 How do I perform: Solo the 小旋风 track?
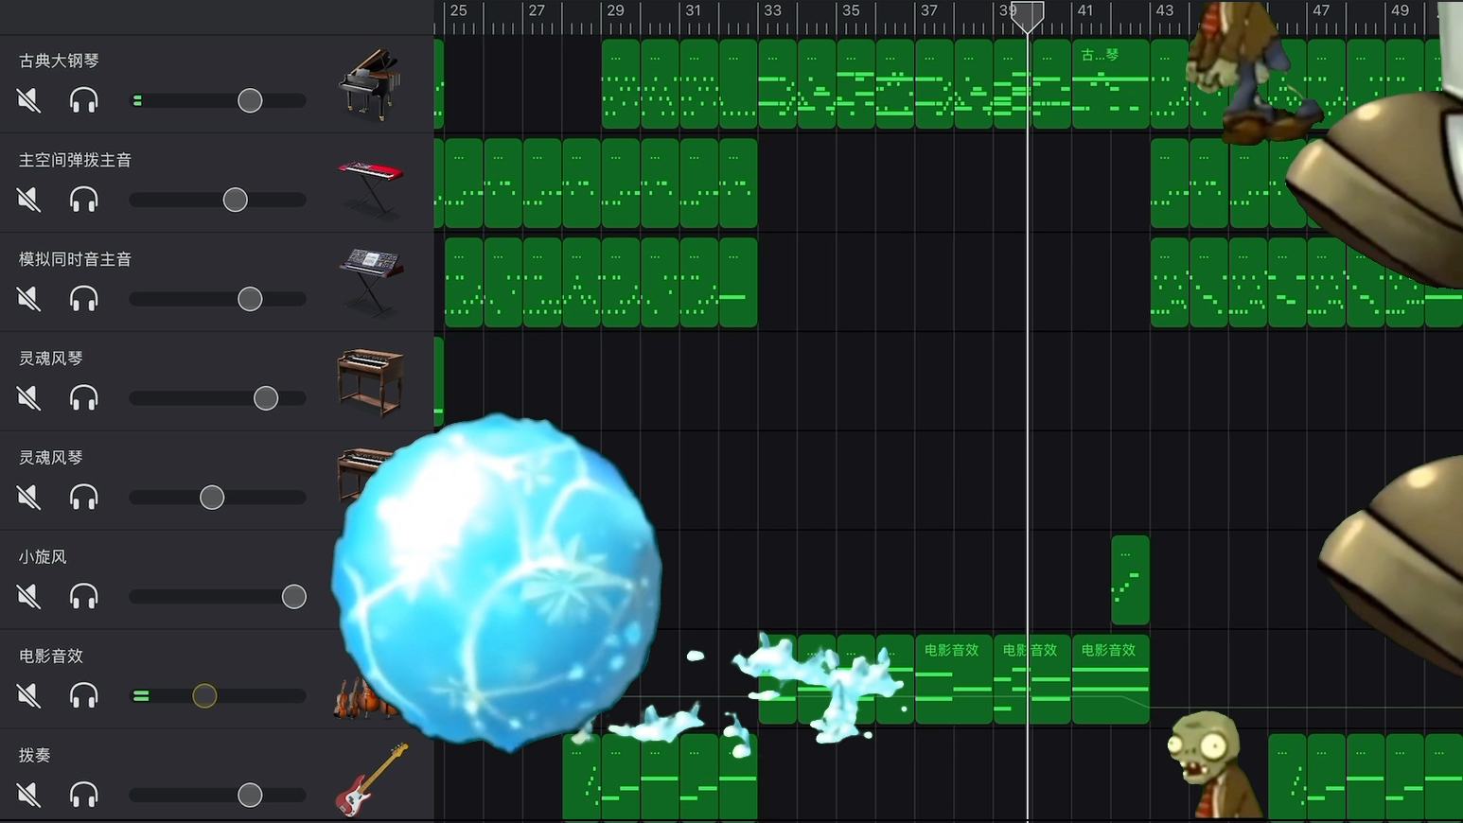(x=84, y=597)
